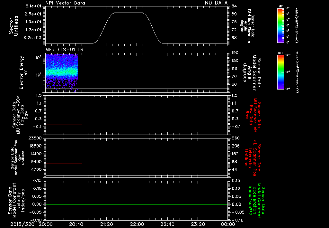Click the green "Model Constant acceleration" axis title
The image size is (329, 228).
click(256, 201)
